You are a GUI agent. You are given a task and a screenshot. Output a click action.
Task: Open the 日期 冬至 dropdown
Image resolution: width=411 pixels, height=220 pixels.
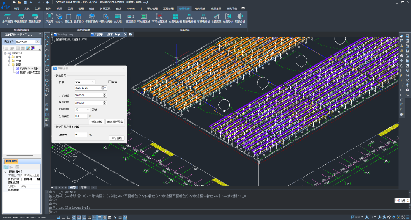pos(84,82)
